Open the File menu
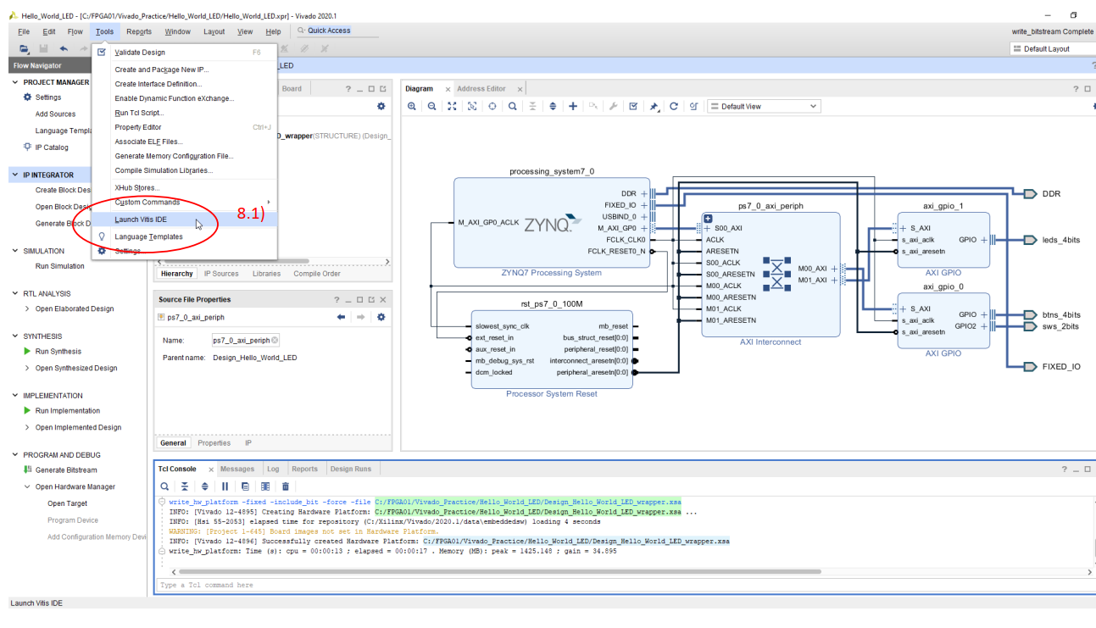 coord(24,31)
